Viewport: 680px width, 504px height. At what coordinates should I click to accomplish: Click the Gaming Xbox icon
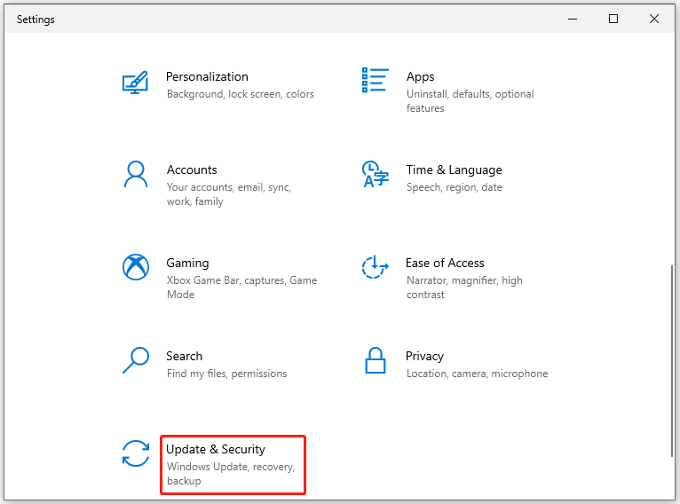(136, 267)
